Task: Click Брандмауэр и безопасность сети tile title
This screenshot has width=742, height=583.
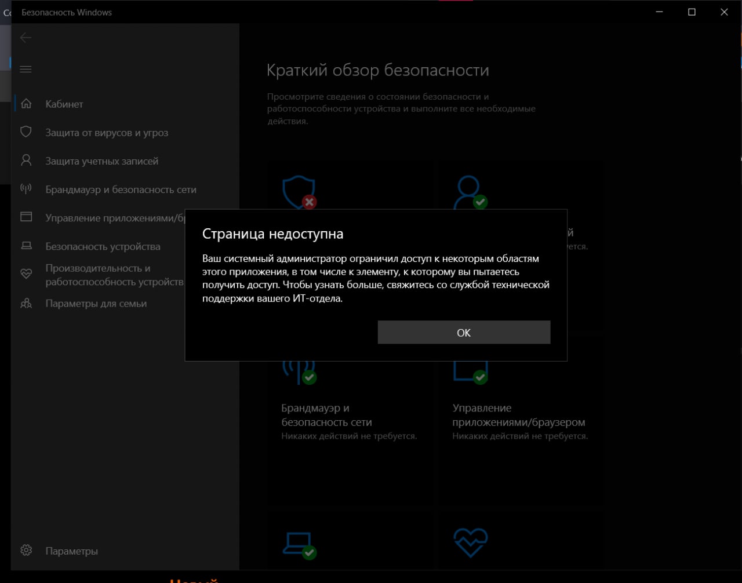Action: pyautogui.click(x=326, y=415)
